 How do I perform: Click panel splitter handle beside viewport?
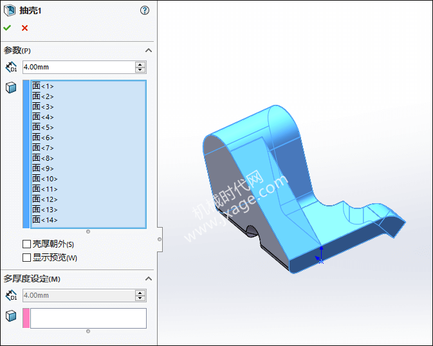pyautogui.click(x=160, y=239)
